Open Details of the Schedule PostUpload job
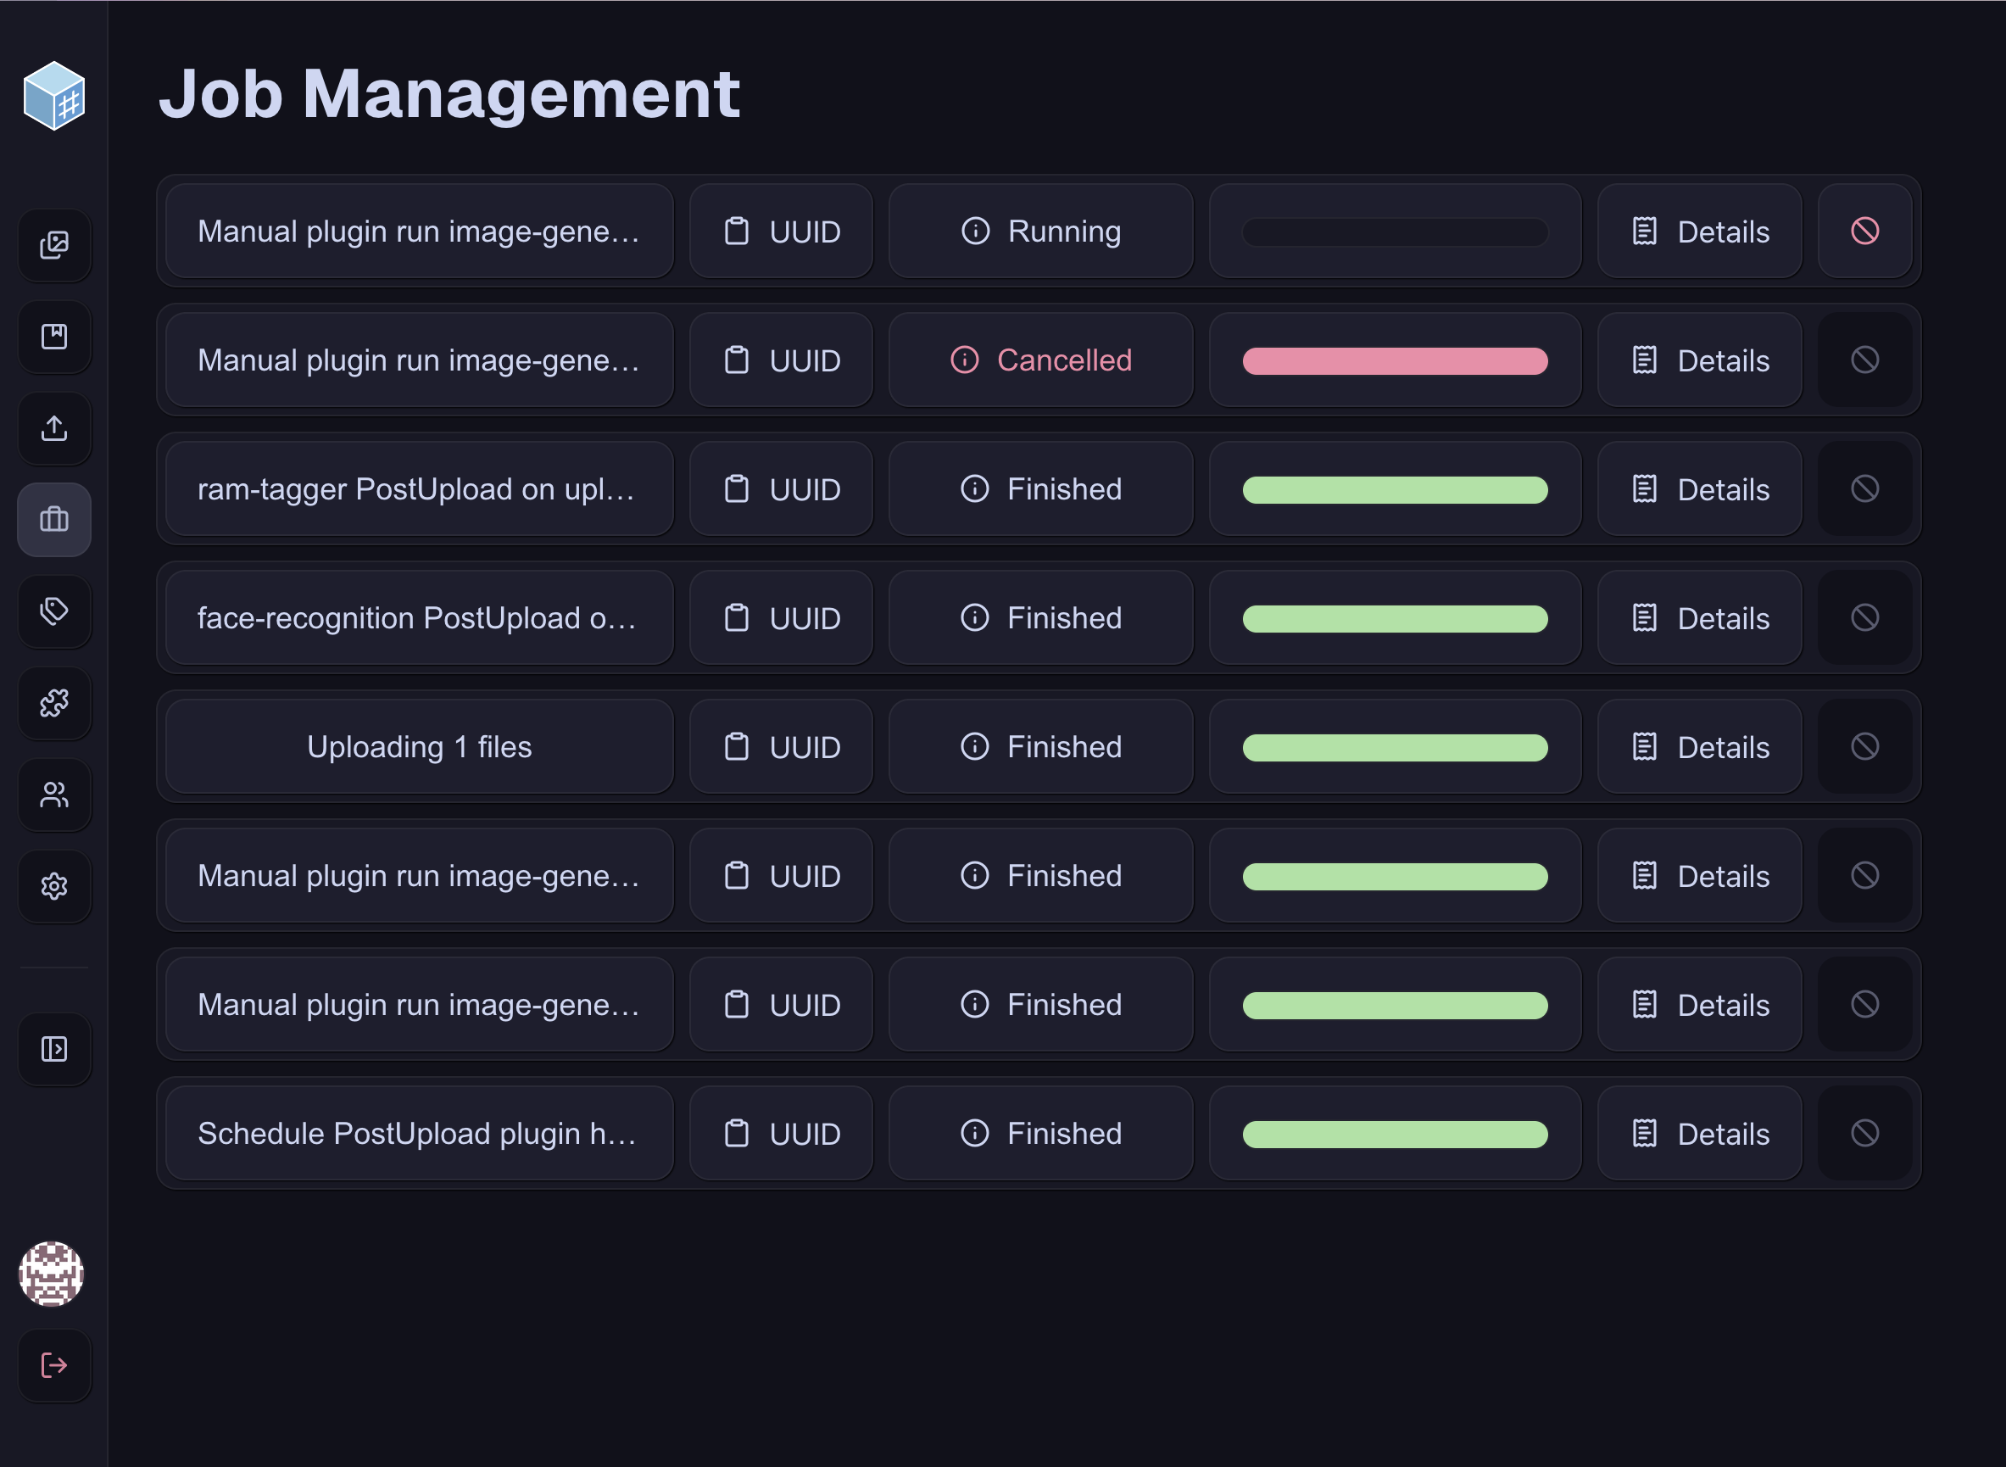Image resolution: width=2006 pixels, height=1467 pixels. click(x=1700, y=1133)
